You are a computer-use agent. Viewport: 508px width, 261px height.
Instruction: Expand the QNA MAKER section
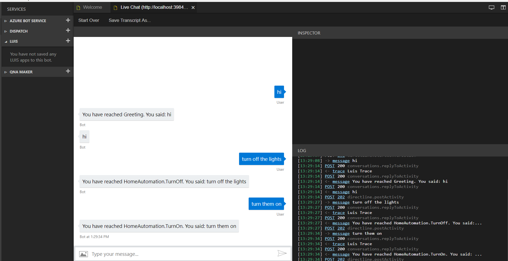point(6,72)
